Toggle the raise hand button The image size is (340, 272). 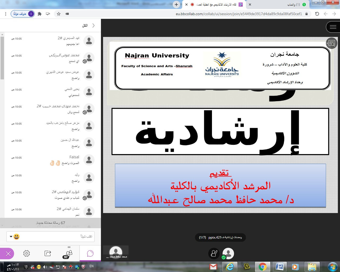(214, 253)
